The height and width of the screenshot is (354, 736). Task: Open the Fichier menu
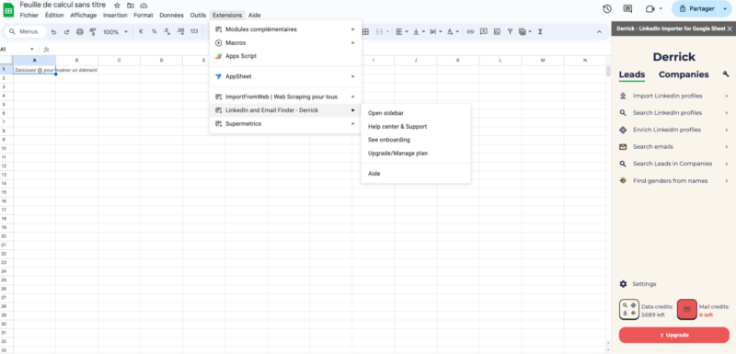[29, 15]
